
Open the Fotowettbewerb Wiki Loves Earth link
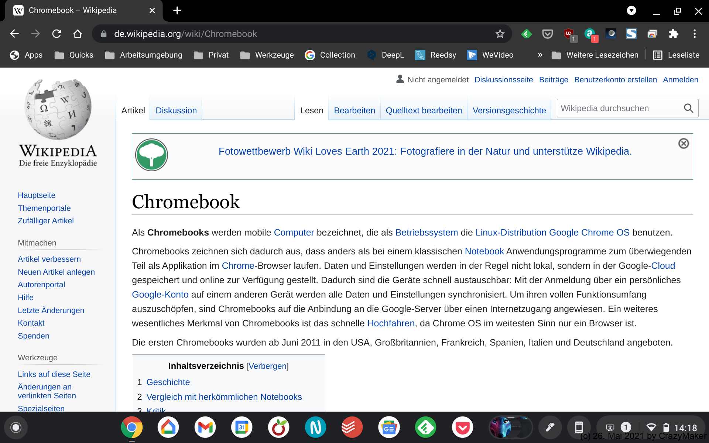pyautogui.click(x=425, y=151)
